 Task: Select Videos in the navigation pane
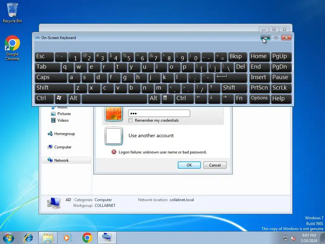[63, 120]
